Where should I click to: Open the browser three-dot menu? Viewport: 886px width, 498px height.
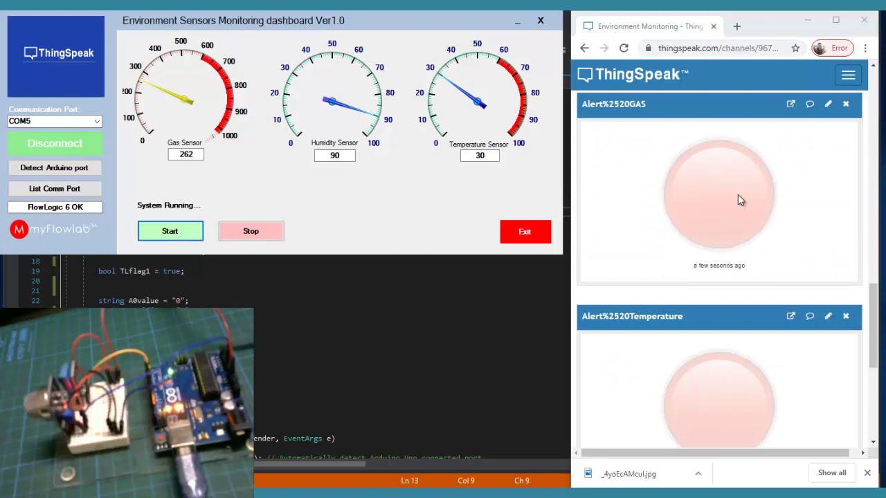pyautogui.click(x=865, y=48)
